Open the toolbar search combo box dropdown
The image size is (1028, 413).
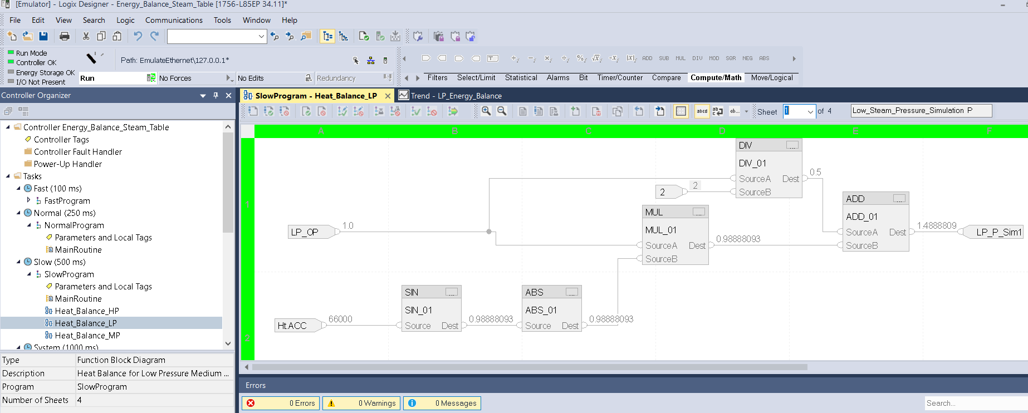[261, 36]
